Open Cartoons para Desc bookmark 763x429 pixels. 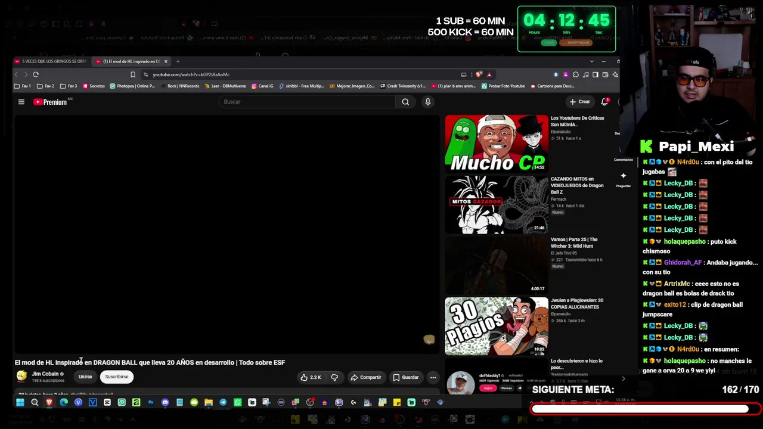click(x=552, y=86)
